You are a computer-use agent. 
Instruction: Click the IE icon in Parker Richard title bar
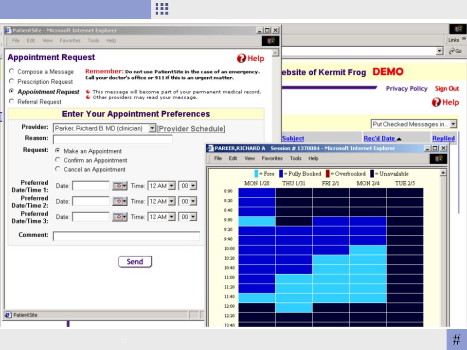click(x=210, y=148)
